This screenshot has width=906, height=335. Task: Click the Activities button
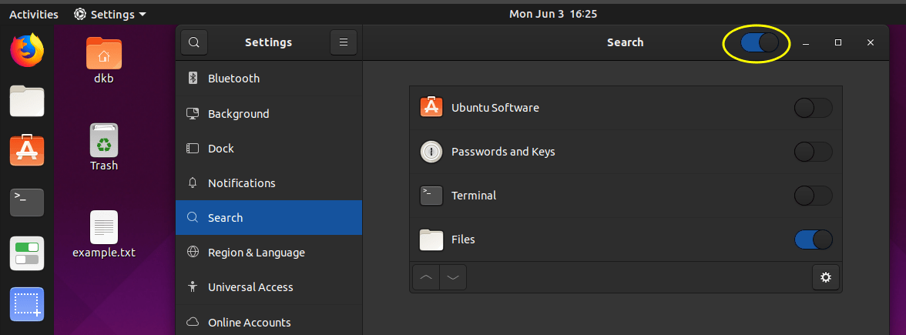click(x=33, y=14)
